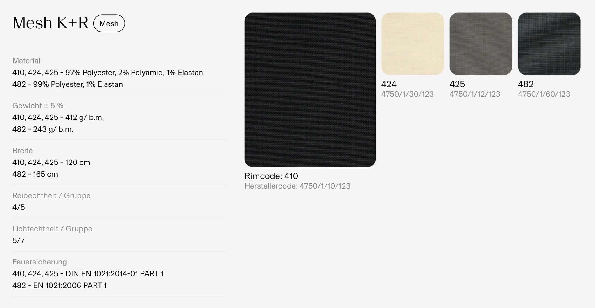Click manufacturer code 4750/1/60/123
The height and width of the screenshot is (308, 595).
click(x=544, y=94)
